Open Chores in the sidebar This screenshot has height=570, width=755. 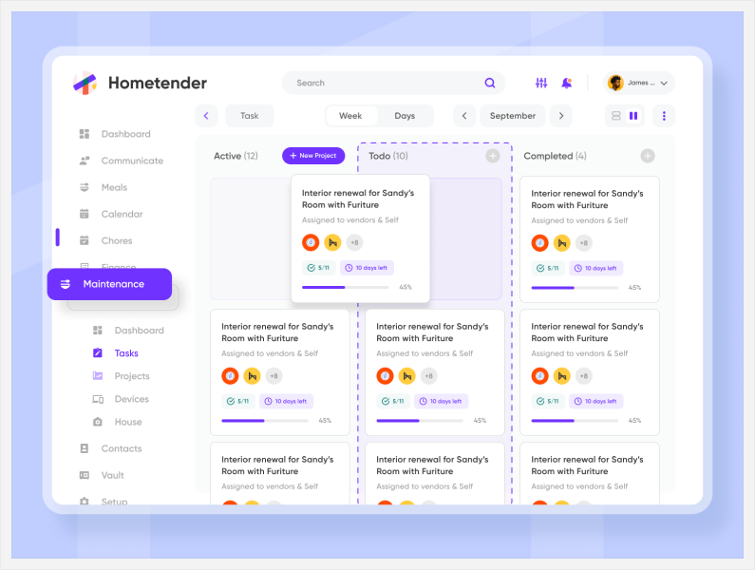pos(106,240)
